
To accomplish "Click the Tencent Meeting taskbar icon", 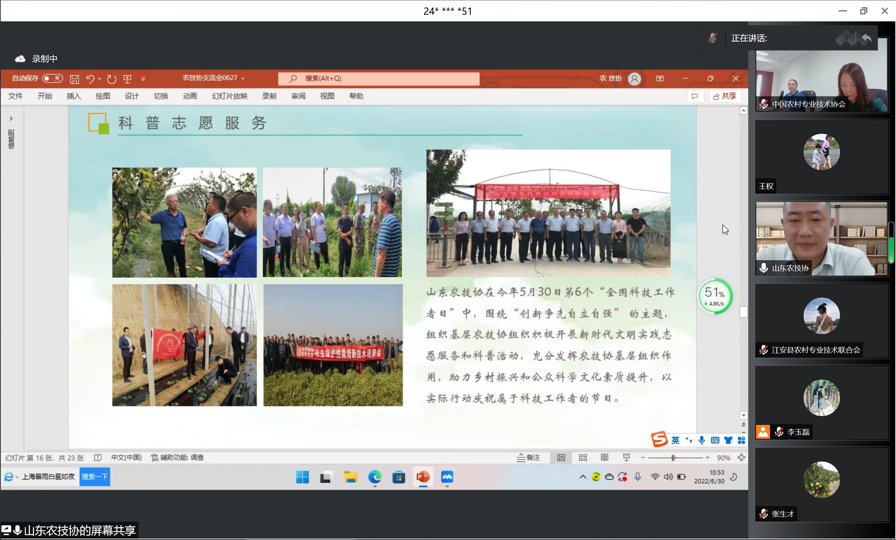I will pos(447,477).
